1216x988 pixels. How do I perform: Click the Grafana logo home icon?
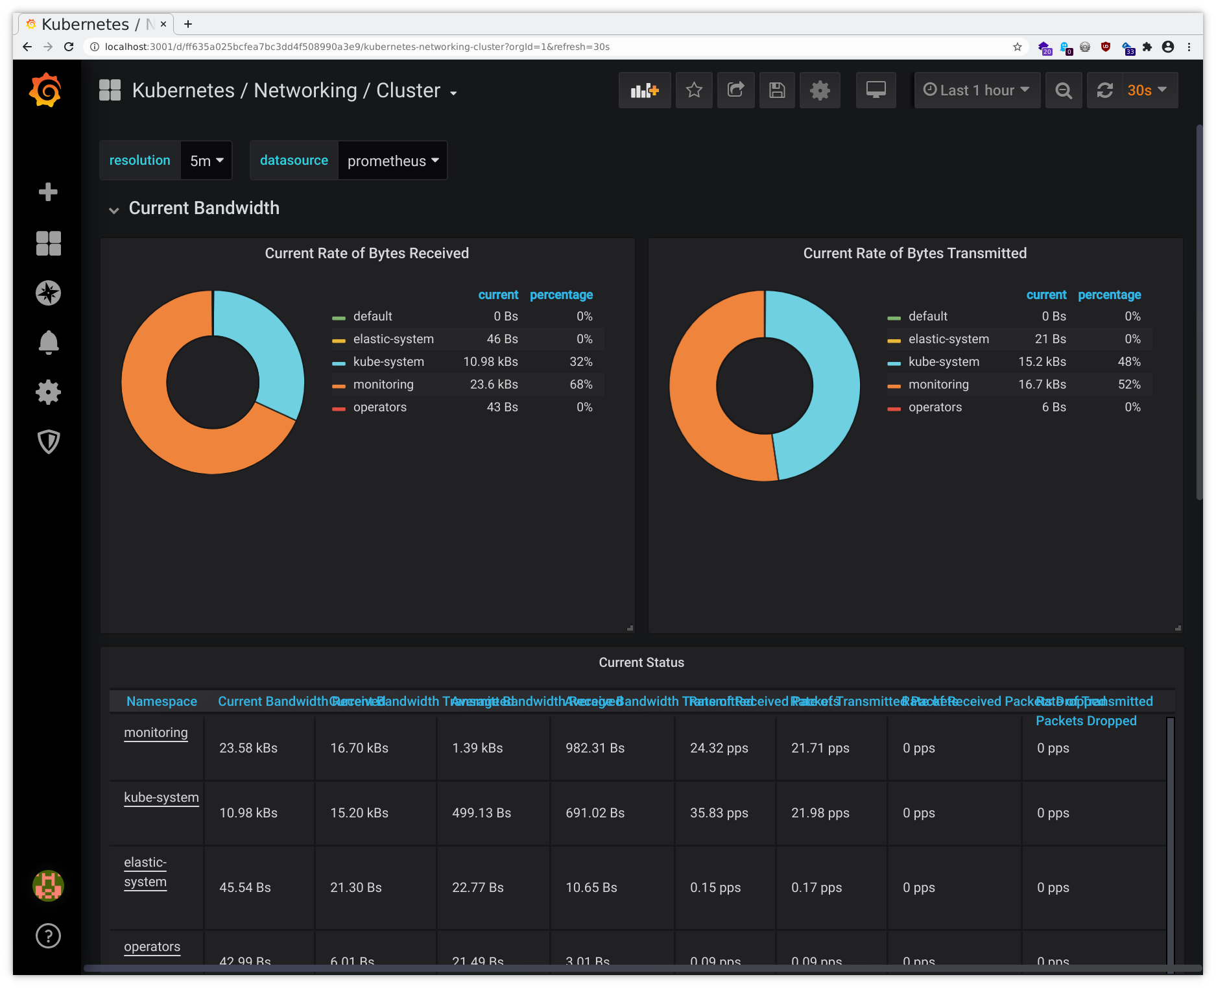(x=45, y=90)
